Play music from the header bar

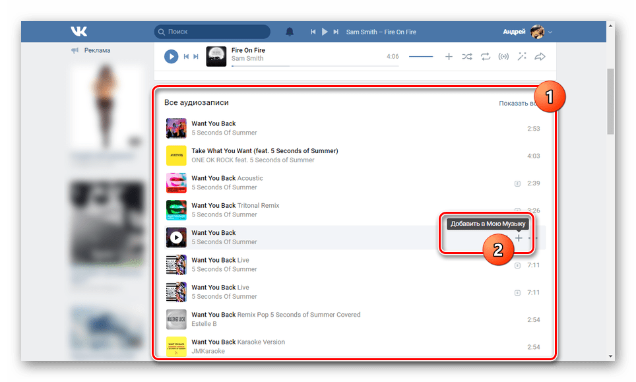point(325,32)
